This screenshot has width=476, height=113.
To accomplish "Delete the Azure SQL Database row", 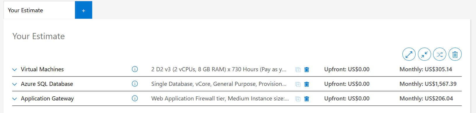I will [x=306, y=84].
